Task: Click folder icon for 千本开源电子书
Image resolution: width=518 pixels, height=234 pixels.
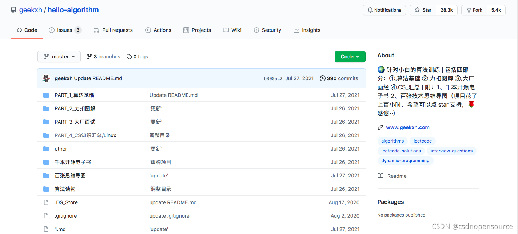Action: tap(46, 162)
